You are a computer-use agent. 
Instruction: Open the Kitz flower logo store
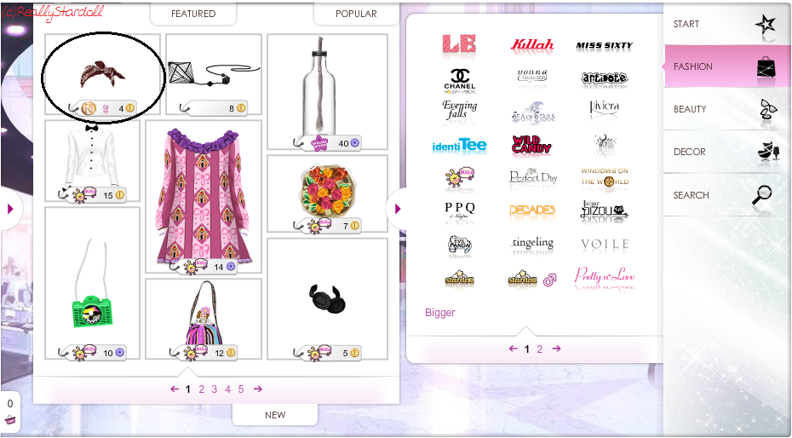click(460, 178)
